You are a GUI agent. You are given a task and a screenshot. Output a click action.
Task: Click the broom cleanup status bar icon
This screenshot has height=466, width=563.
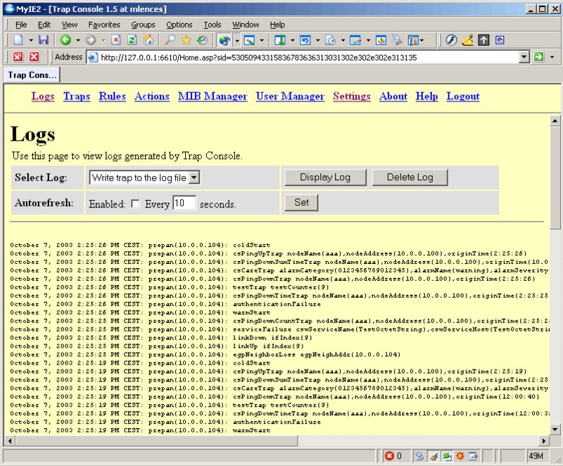pos(434,456)
